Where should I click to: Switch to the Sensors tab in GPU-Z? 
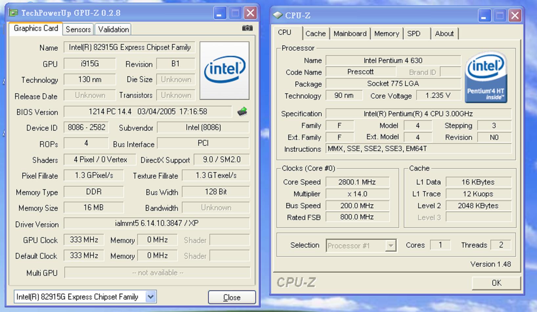coord(78,29)
